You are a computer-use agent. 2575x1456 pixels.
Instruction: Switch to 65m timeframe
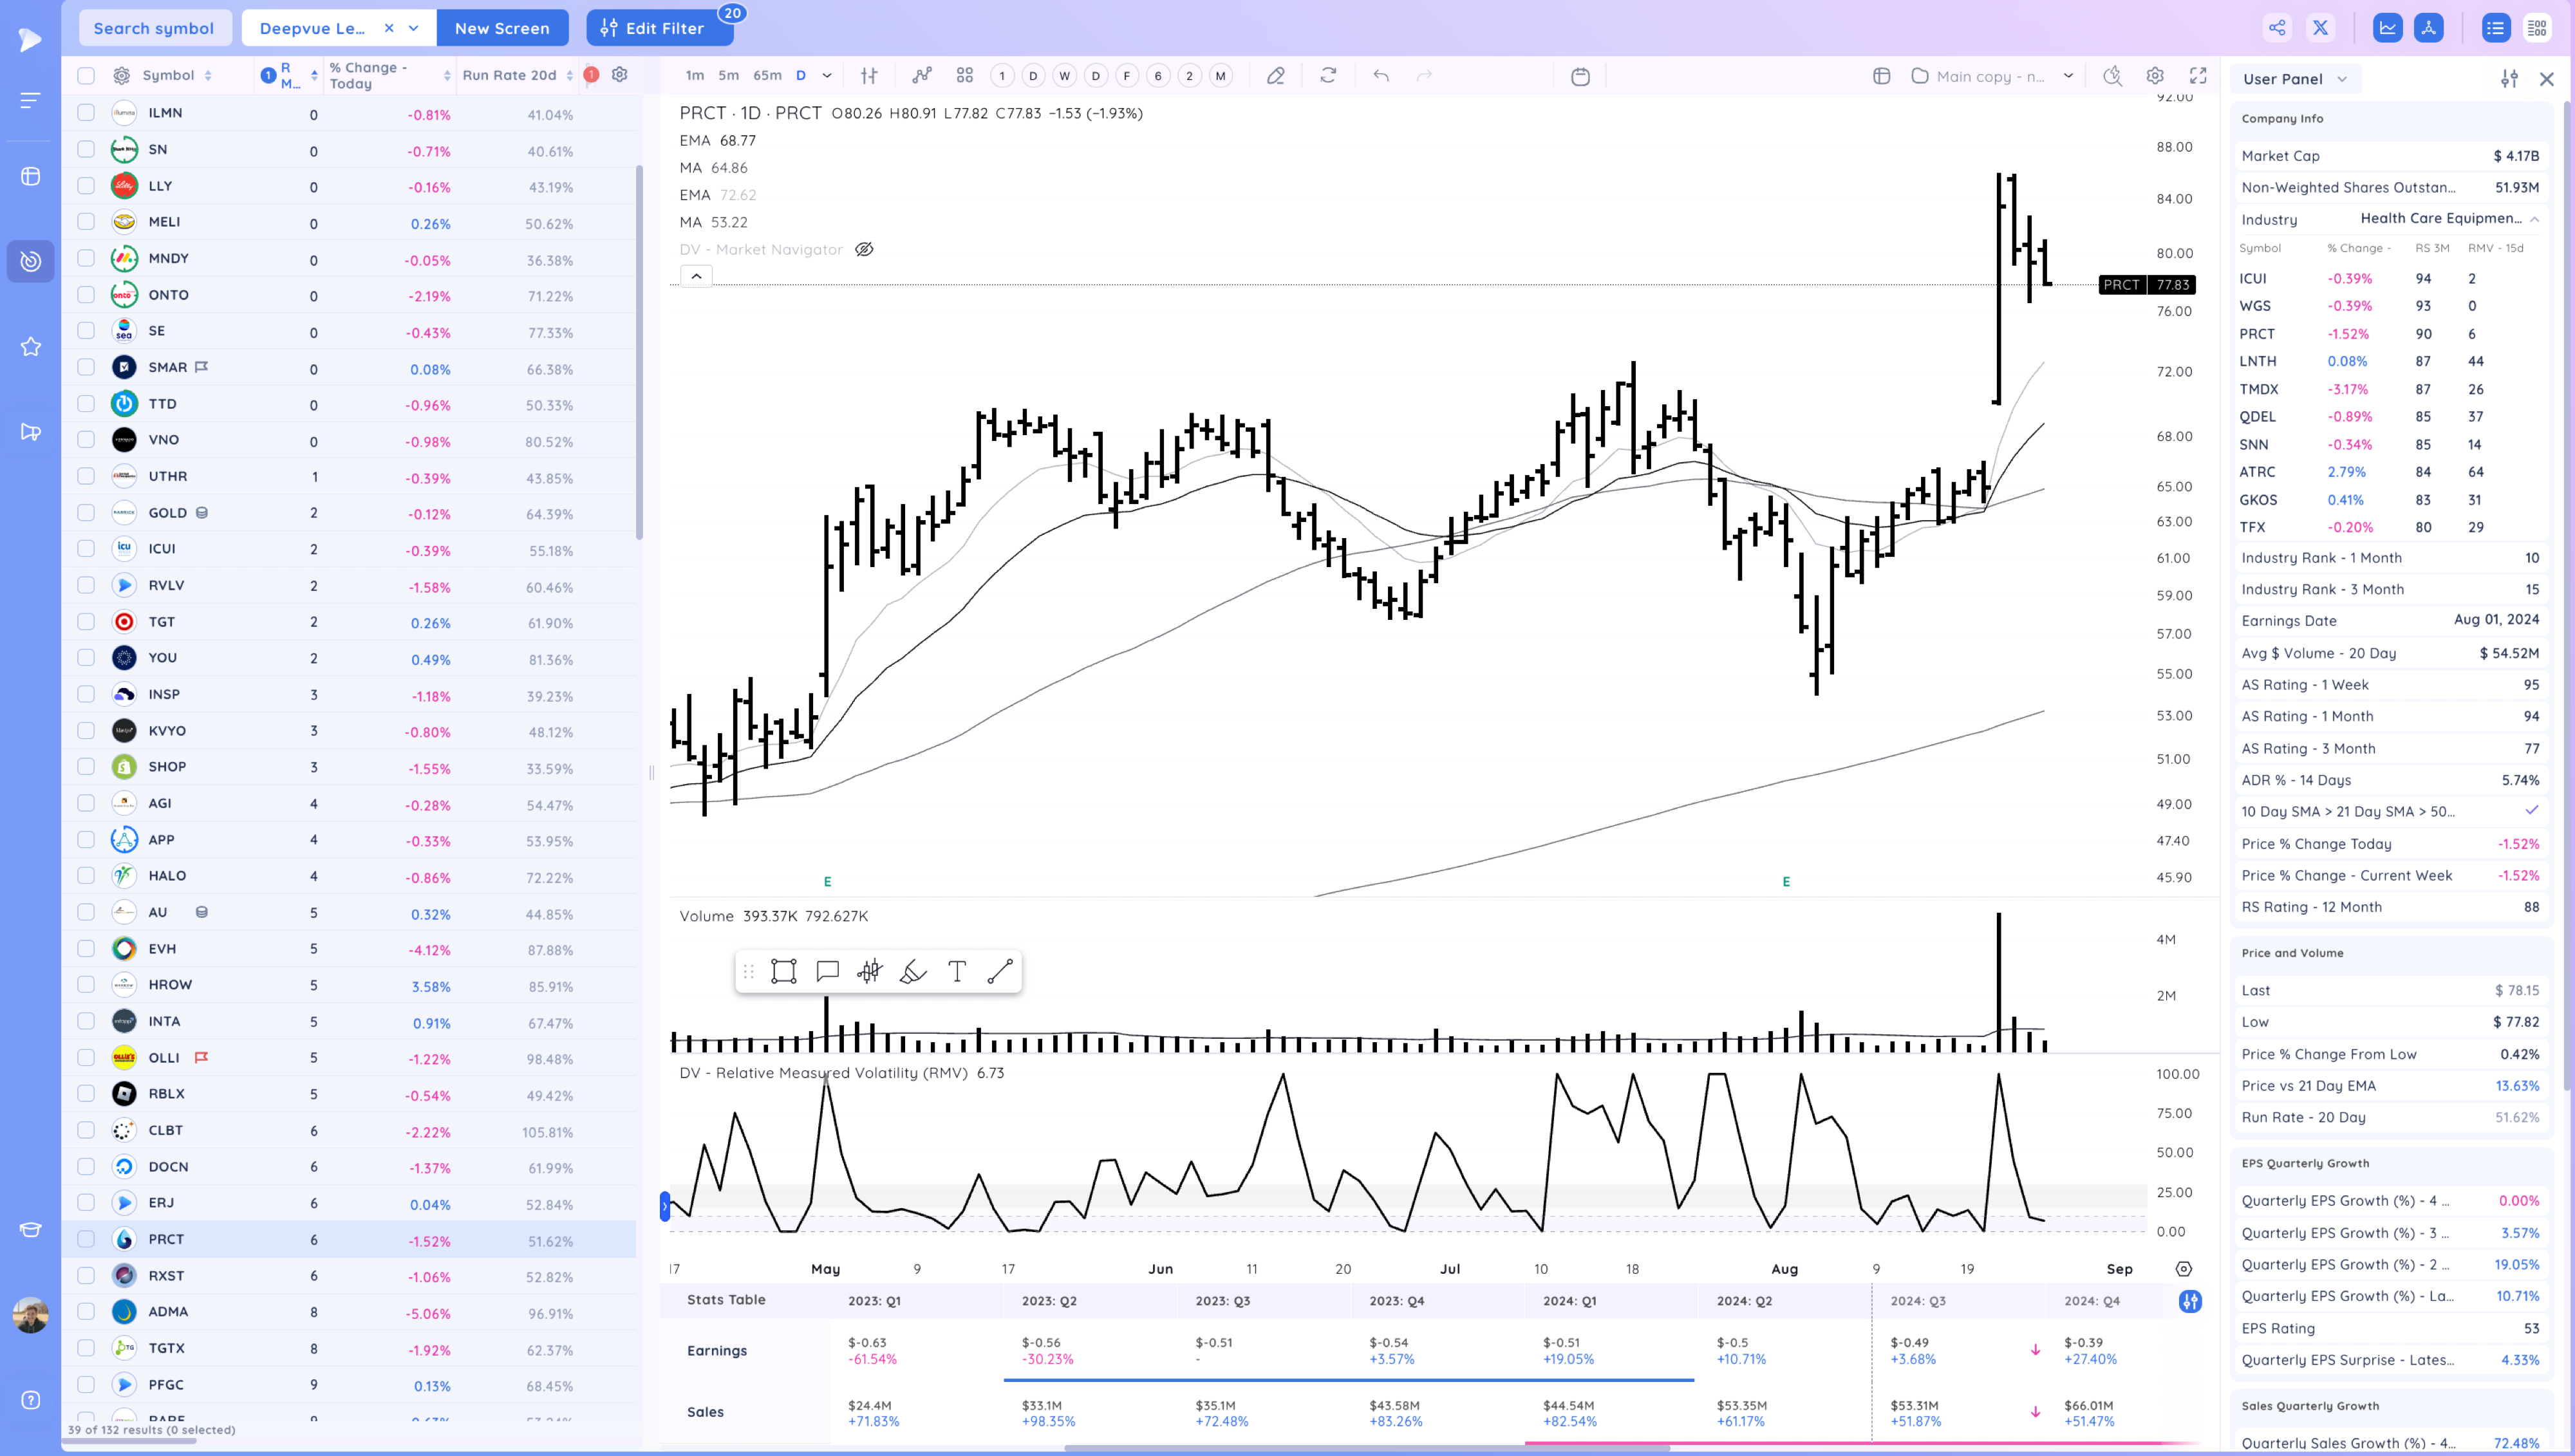(767, 76)
